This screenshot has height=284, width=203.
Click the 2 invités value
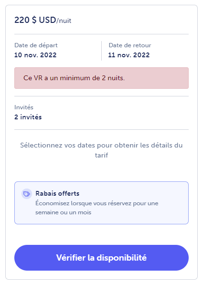[x=28, y=117]
